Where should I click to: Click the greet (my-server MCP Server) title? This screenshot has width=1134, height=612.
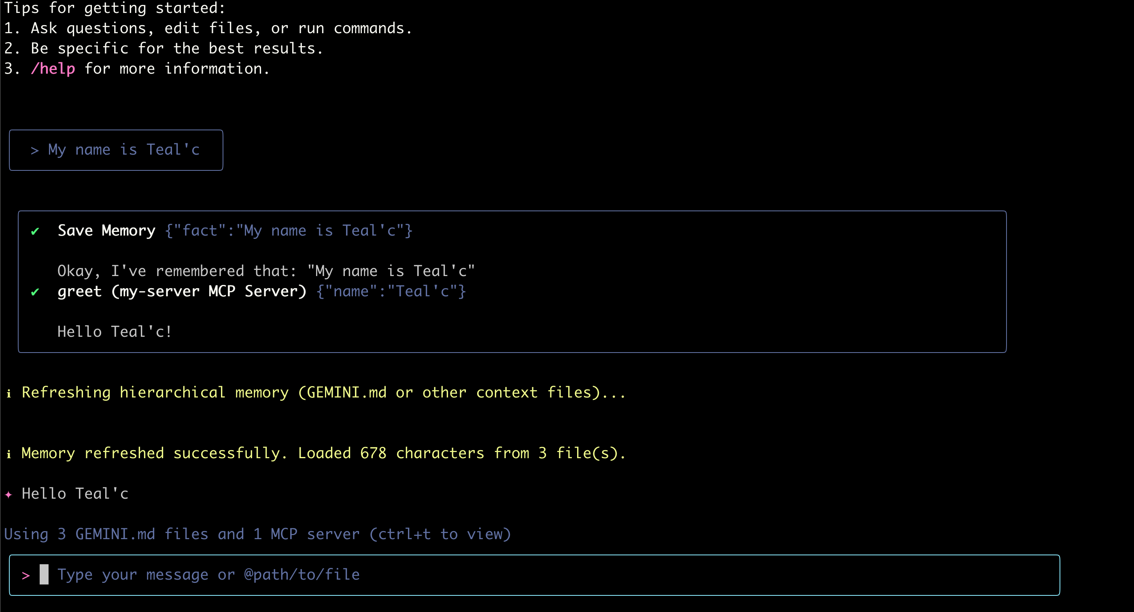point(181,291)
